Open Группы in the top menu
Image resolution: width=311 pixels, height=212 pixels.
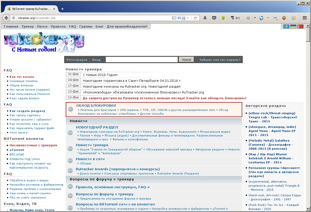(x=86, y=26)
